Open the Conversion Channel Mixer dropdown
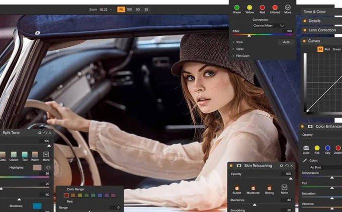The height and width of the screenshot is (212, 342). tap(268, 25)
